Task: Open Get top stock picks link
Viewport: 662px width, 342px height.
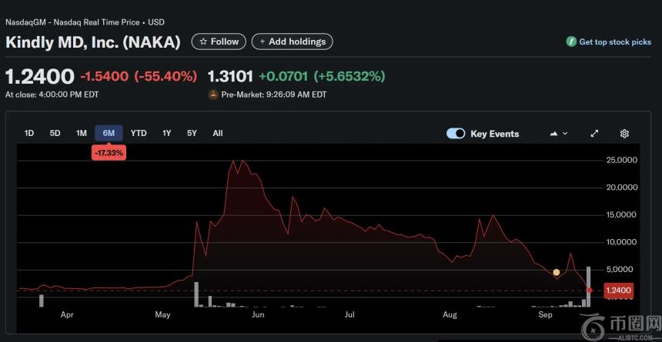Action: tap(614, 42)
